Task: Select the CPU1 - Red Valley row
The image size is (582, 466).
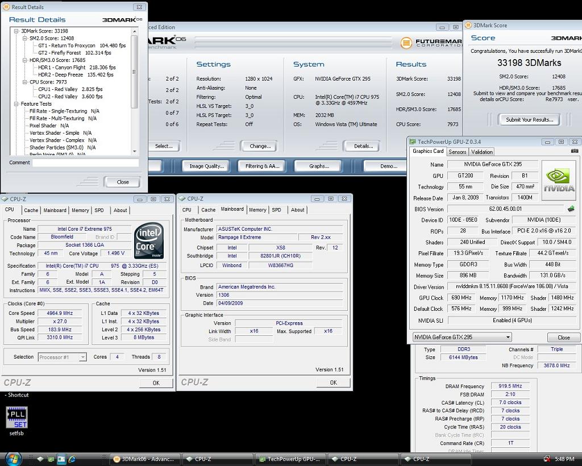Action: point(71,89)
